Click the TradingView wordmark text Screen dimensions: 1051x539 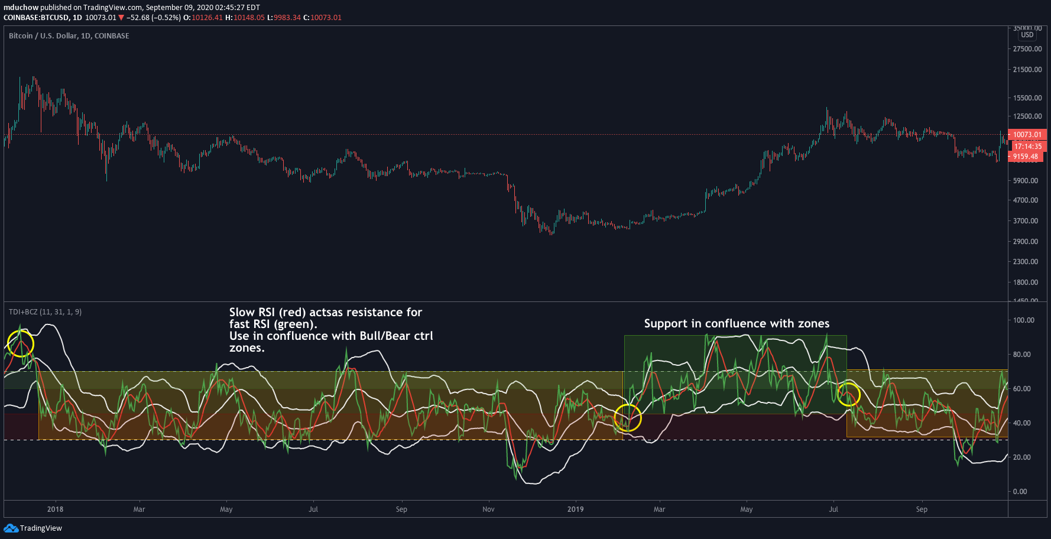[41, 528]
